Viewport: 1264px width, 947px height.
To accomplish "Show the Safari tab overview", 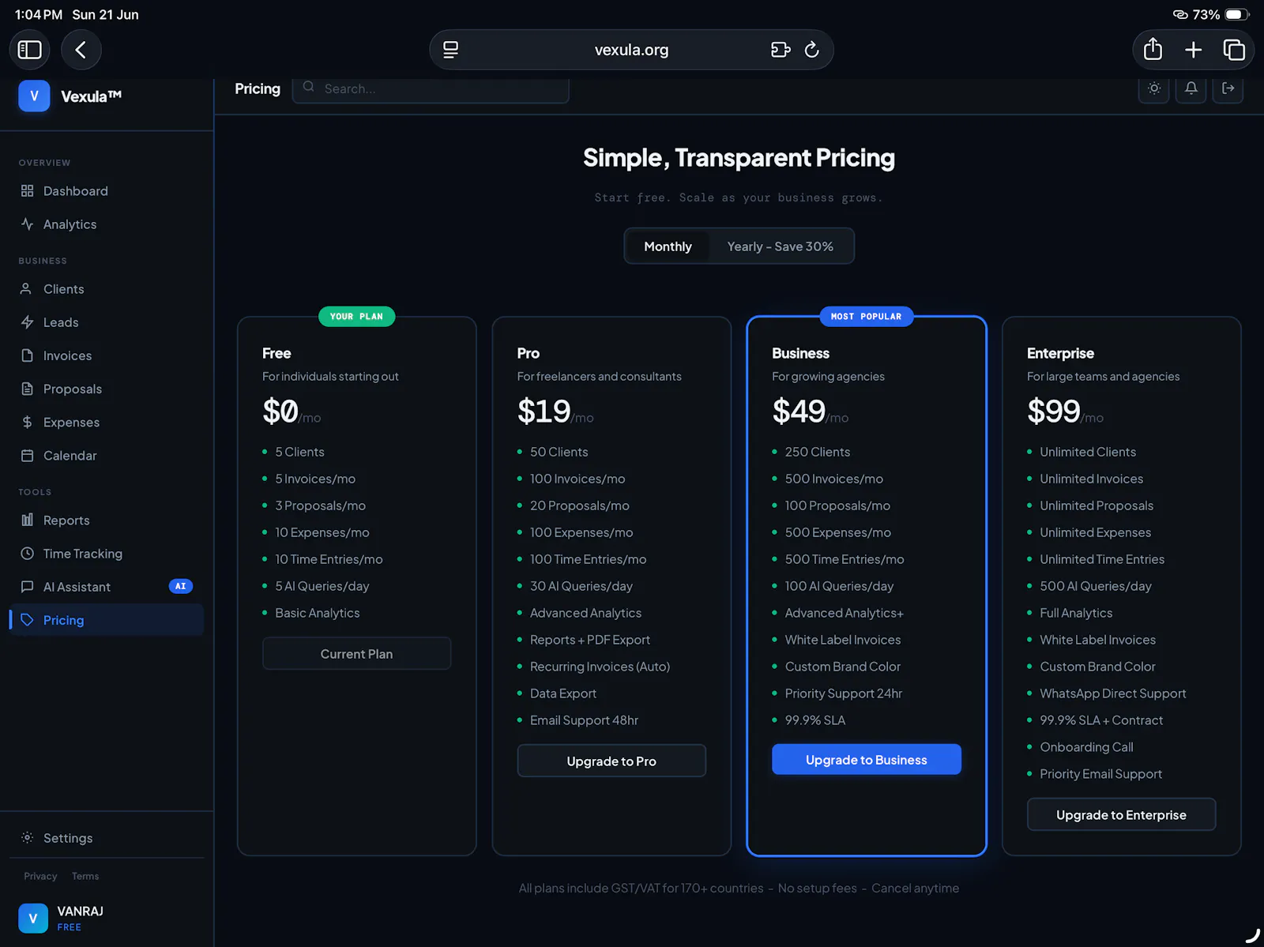I will [x=1234, y=50].
